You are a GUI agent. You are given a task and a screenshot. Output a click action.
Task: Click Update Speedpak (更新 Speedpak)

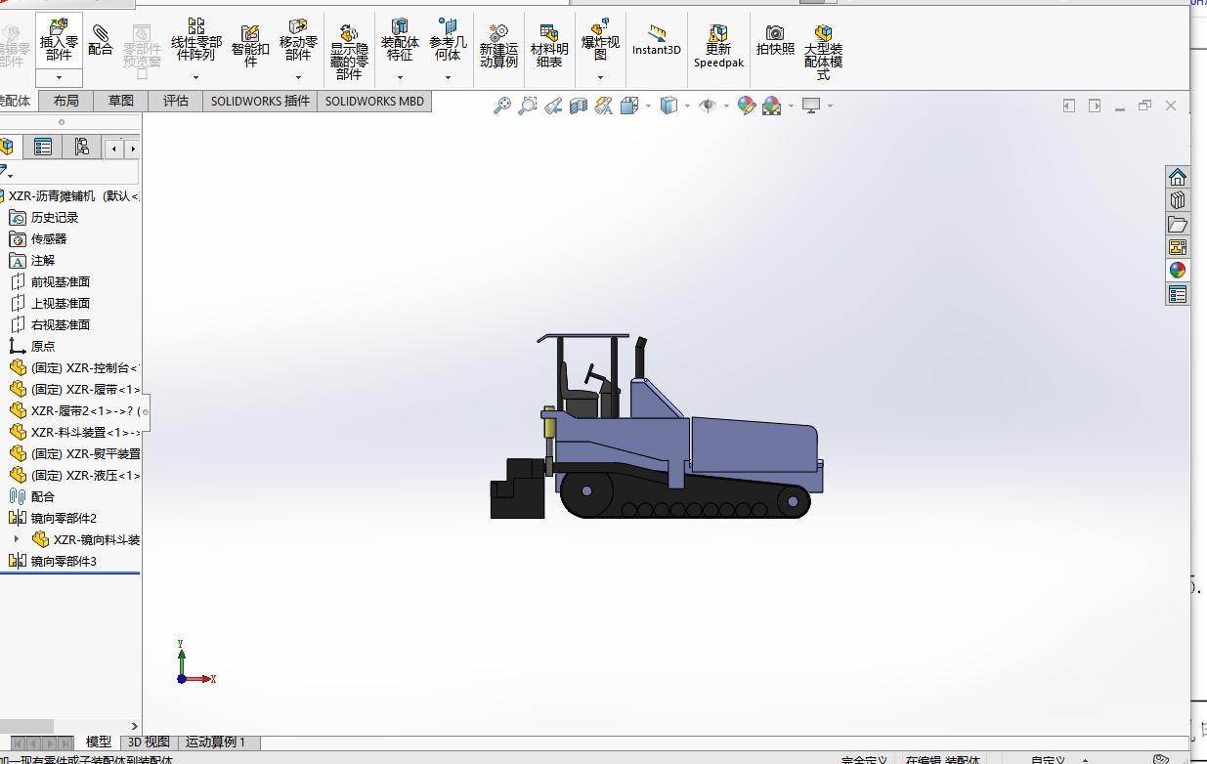(x=718, y=45)
